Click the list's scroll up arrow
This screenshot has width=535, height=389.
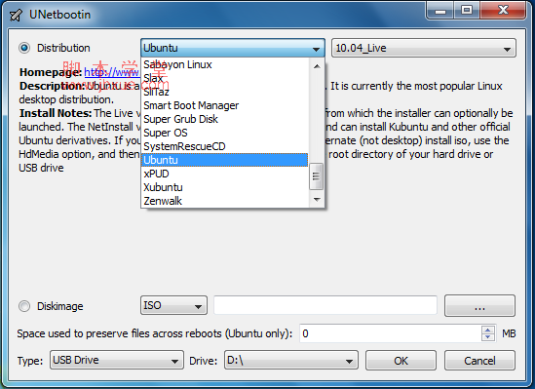point(317,66)
